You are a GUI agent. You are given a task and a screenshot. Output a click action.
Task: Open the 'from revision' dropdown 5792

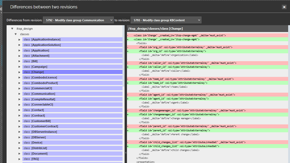[78, 20]
